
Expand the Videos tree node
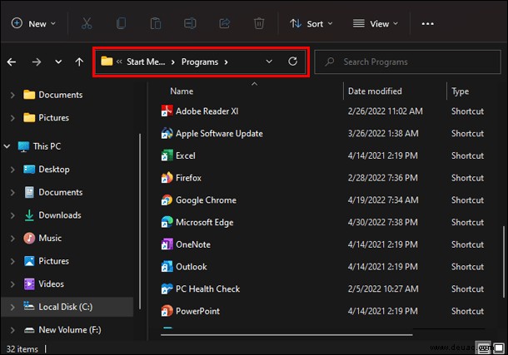pos(12,284)
